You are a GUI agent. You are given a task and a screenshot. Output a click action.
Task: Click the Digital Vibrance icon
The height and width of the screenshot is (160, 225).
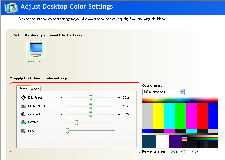[23, 106]
